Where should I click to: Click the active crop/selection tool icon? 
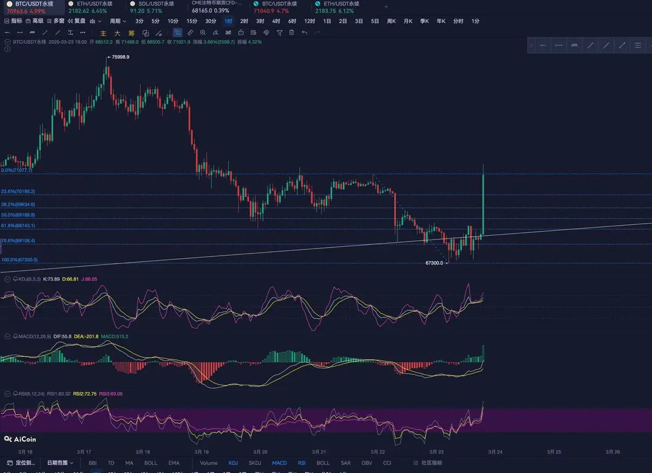178,33
